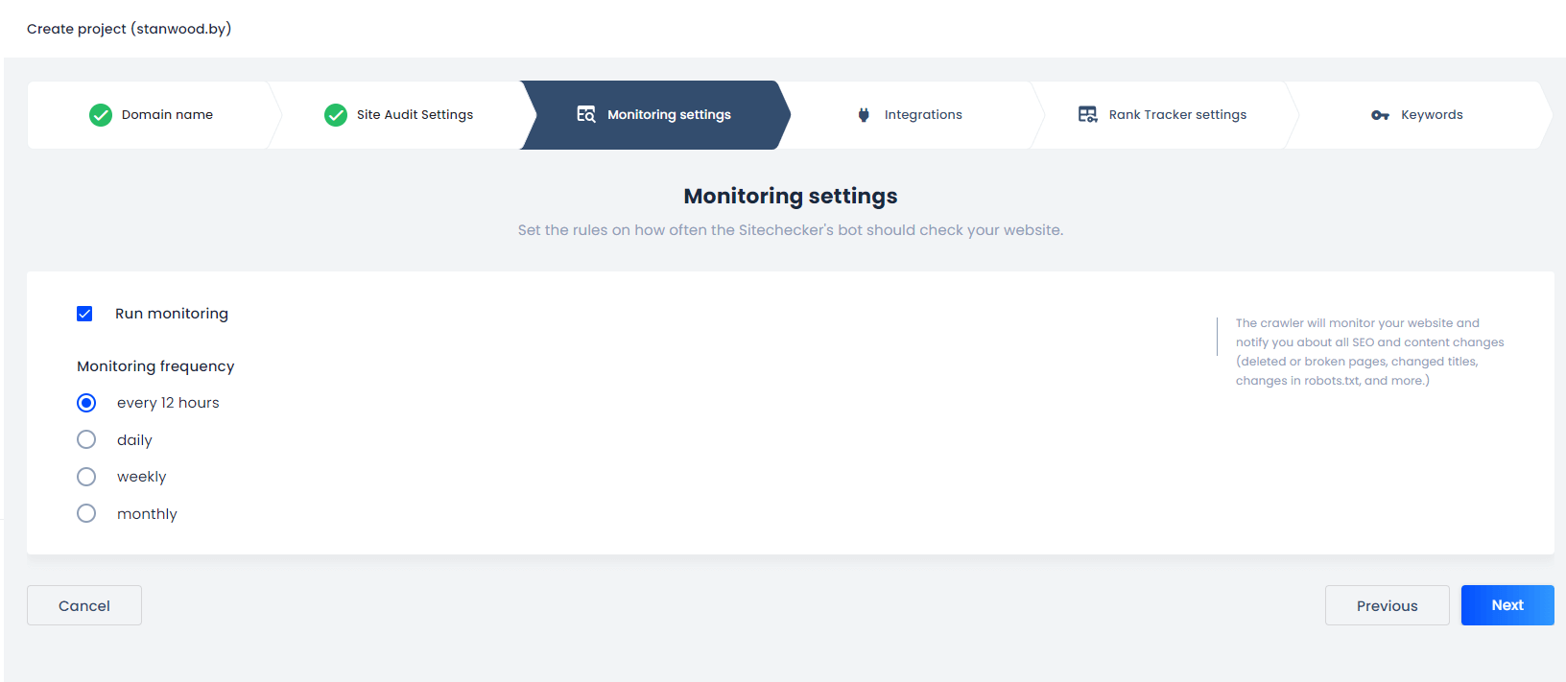The width and height of the screenshot is (1566, 682).
Task: Go back with the Previous button
Action: point(1387,605)
